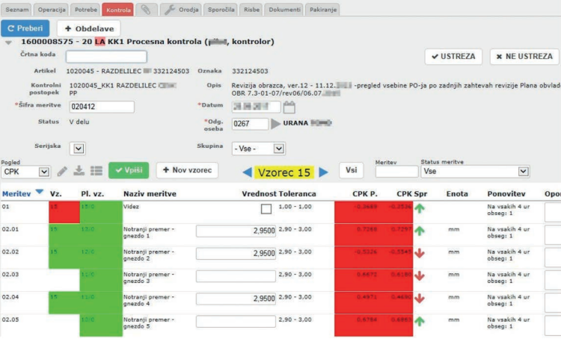Click value field for gnezdo 1
The height and width of the screenshot is (339, 561).
(x=236, y=231)
